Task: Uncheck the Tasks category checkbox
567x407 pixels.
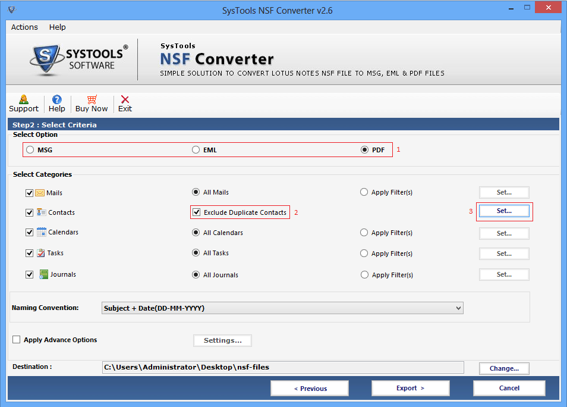Action: (x=29, y=253)
